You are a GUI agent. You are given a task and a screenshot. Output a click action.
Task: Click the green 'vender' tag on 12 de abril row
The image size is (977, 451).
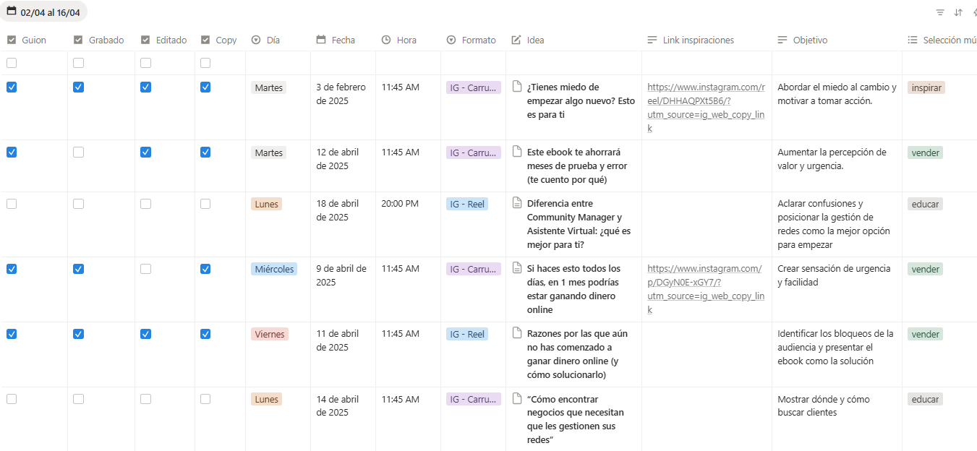tap(925, 153)
